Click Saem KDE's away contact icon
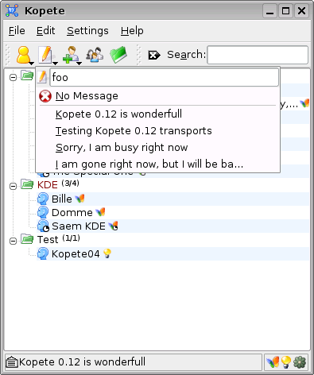Viewport: 314px width, 375px height. pyautogui.click(x=43, y=226)
